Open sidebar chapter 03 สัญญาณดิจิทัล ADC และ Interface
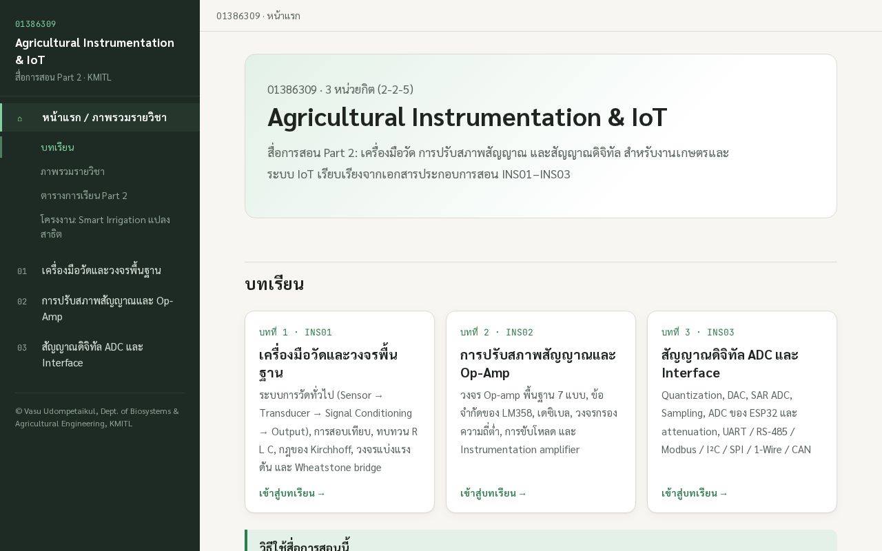 100,355
